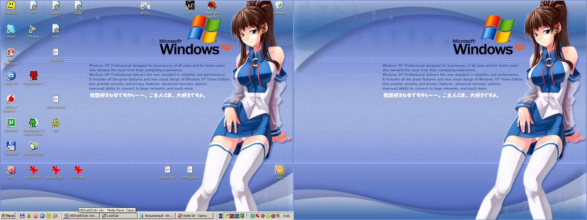The width and height of the screenshot is (587, 220).
Task: Click the Total Commander quick launch icon
Action: [x=22, y=216]
